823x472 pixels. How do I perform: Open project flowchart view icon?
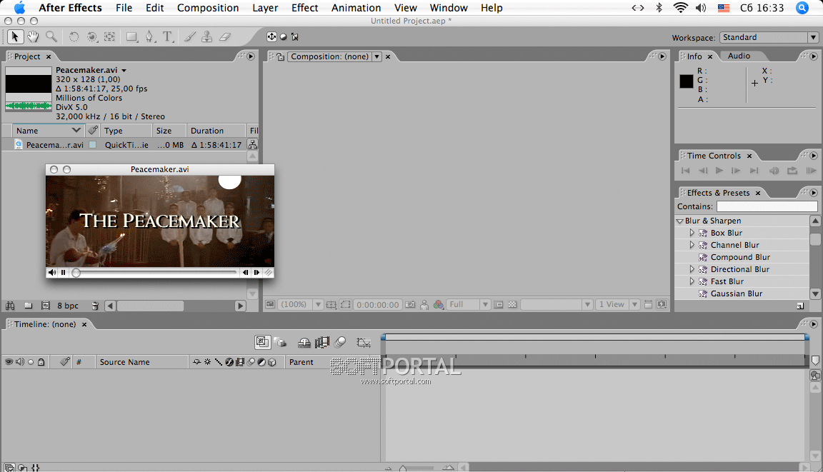click(x=252, y=145)
